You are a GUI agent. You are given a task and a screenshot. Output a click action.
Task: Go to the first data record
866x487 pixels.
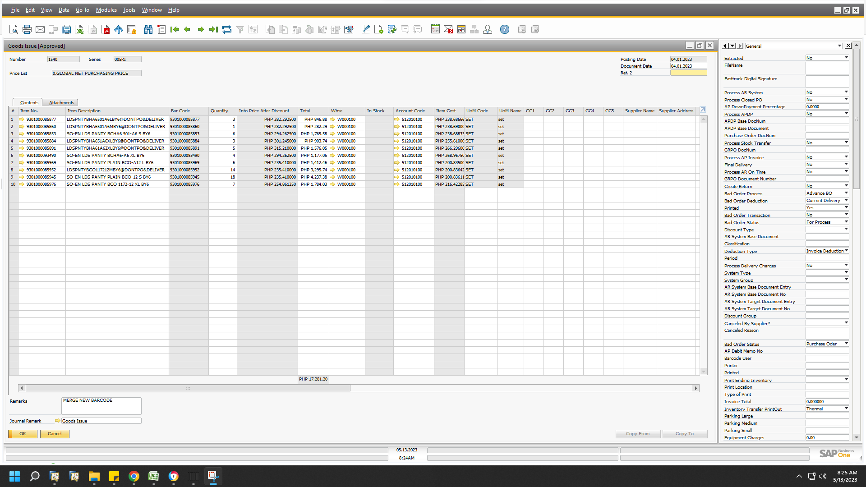pos(175,30)
